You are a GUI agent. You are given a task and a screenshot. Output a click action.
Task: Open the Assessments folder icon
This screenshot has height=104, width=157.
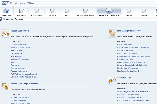(x=37, y=11)
